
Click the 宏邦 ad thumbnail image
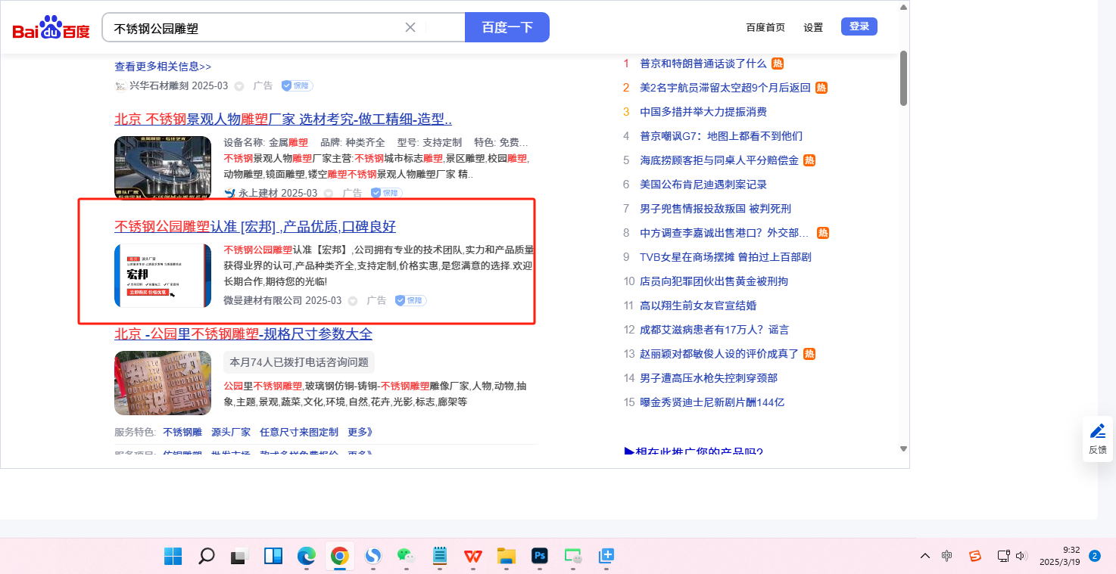163,275
